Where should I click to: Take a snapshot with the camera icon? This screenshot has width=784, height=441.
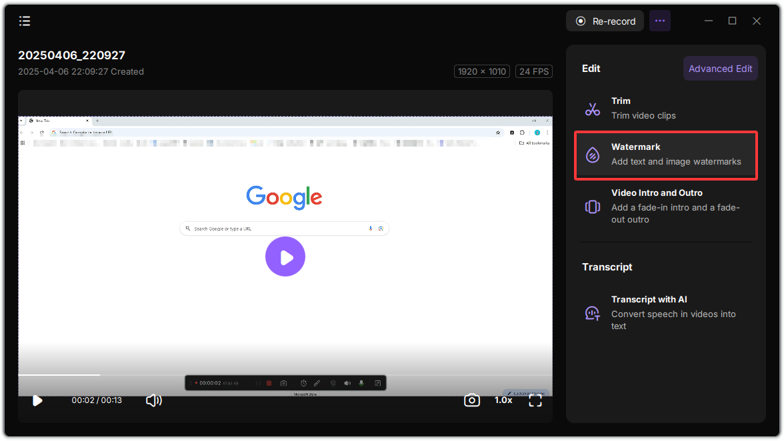pos(471,400)
